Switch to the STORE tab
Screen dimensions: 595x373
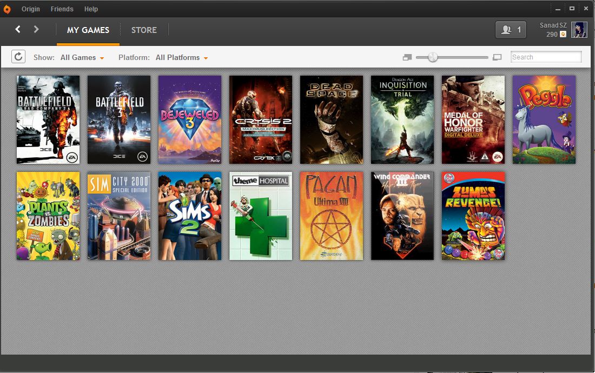pyautogui.click(x=144, y=30)
